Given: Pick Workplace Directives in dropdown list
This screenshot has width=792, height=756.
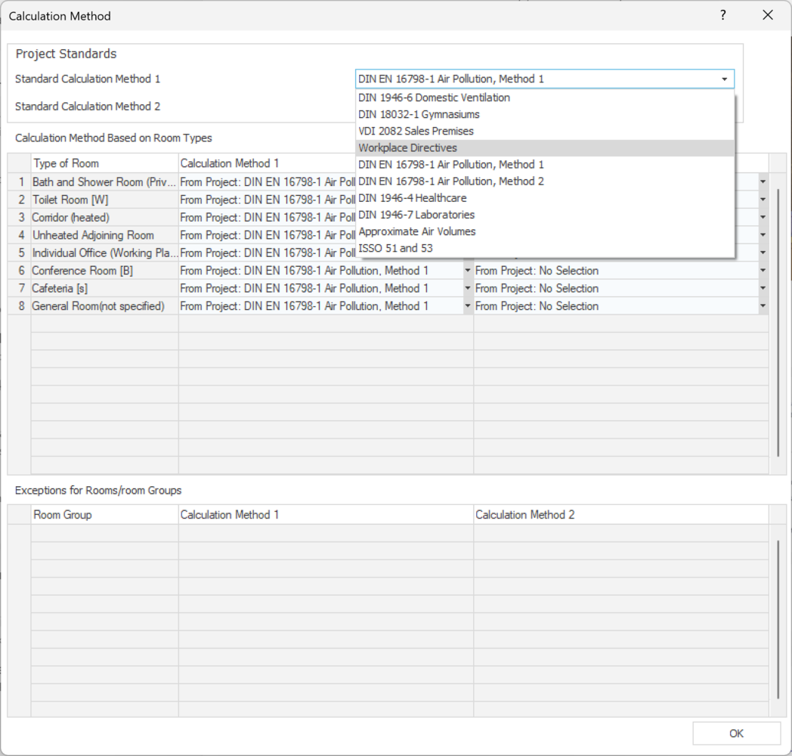Looking at the screenshot, I should click(x=408, y=148).
